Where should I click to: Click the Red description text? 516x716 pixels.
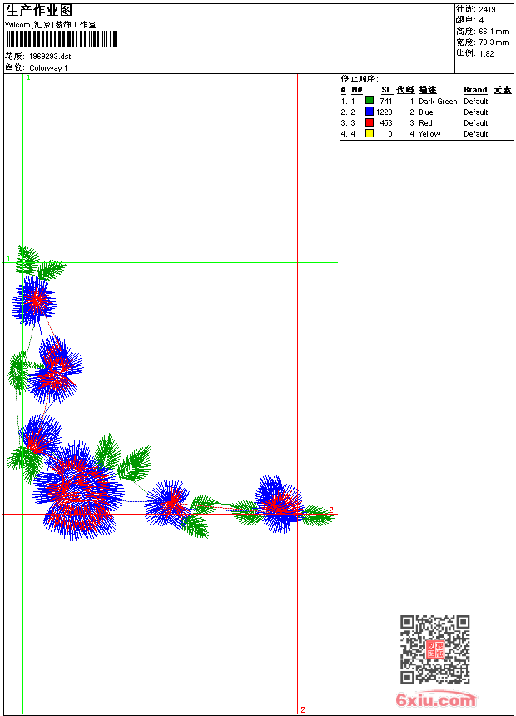(x=425, y=123)
